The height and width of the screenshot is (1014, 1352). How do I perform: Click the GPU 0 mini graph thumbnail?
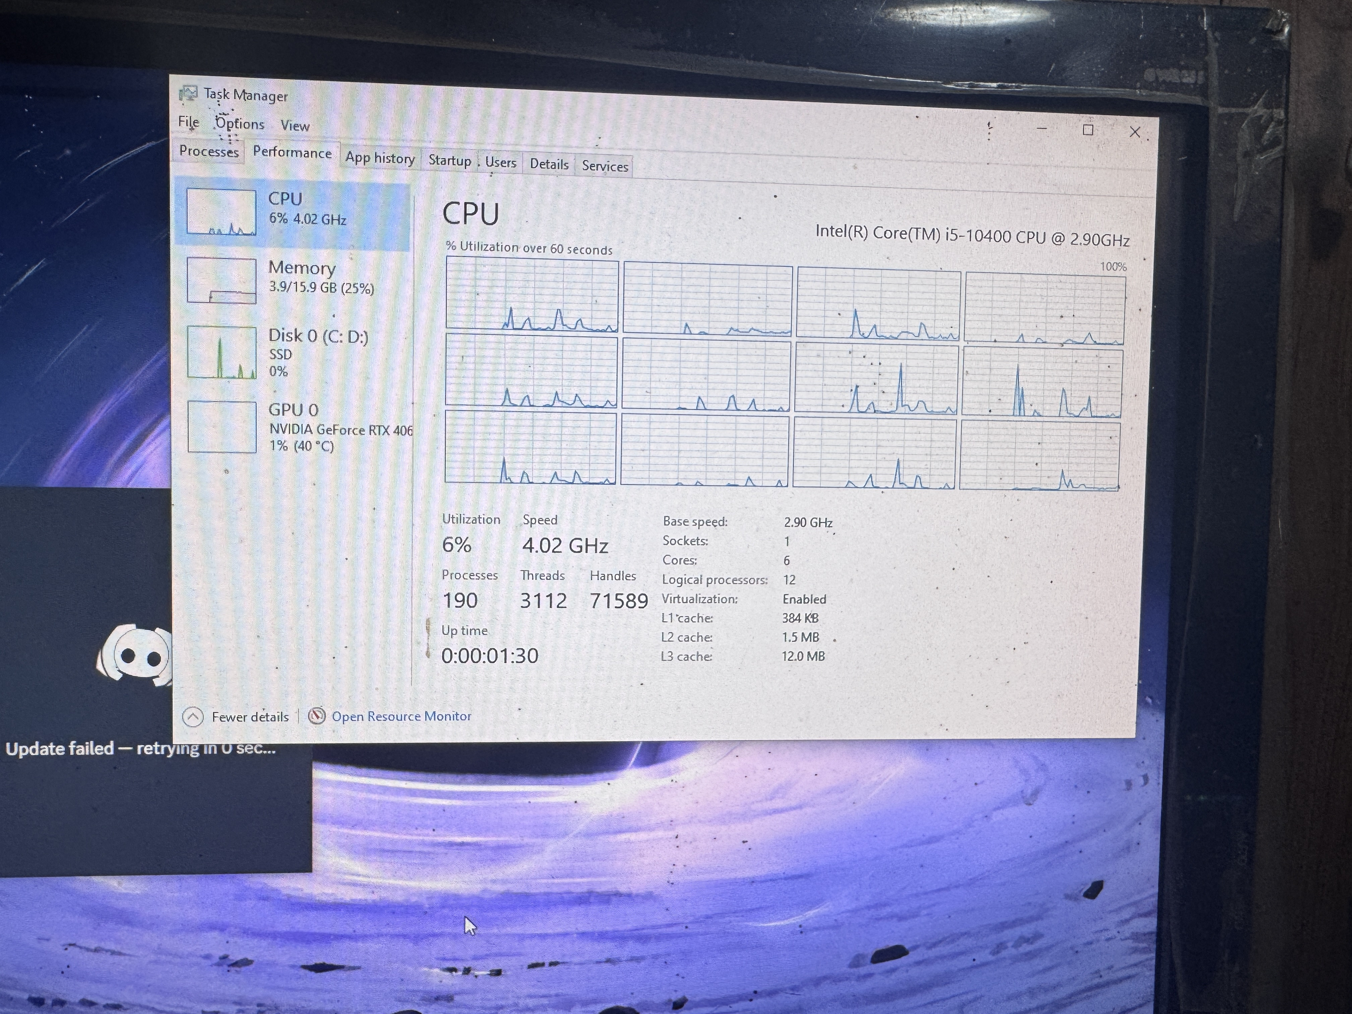(221, 427)
